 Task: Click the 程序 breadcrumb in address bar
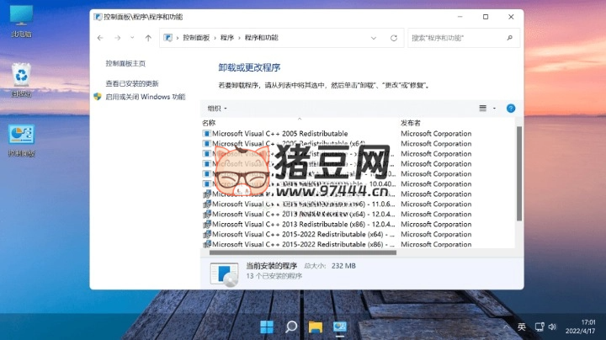[x=226, y=38]
